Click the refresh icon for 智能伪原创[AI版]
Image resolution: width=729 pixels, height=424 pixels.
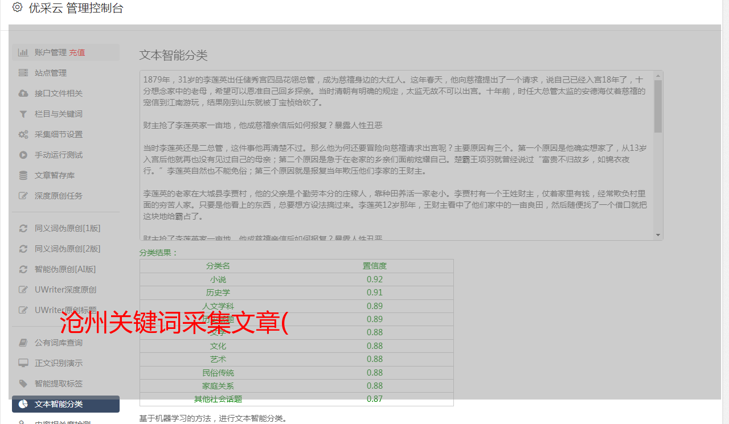tap(23, 269)
